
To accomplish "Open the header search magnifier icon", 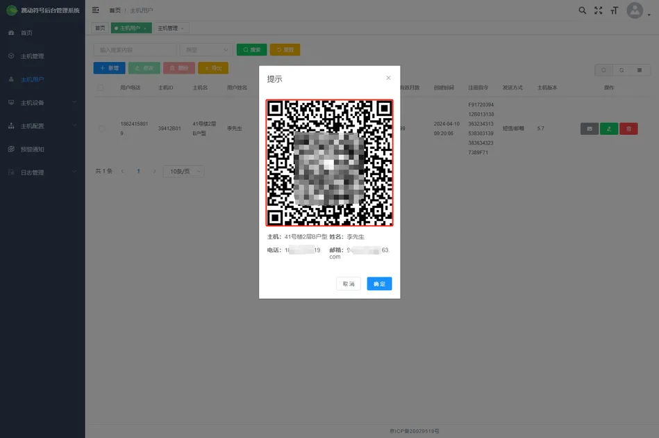I will coord(582,10).
